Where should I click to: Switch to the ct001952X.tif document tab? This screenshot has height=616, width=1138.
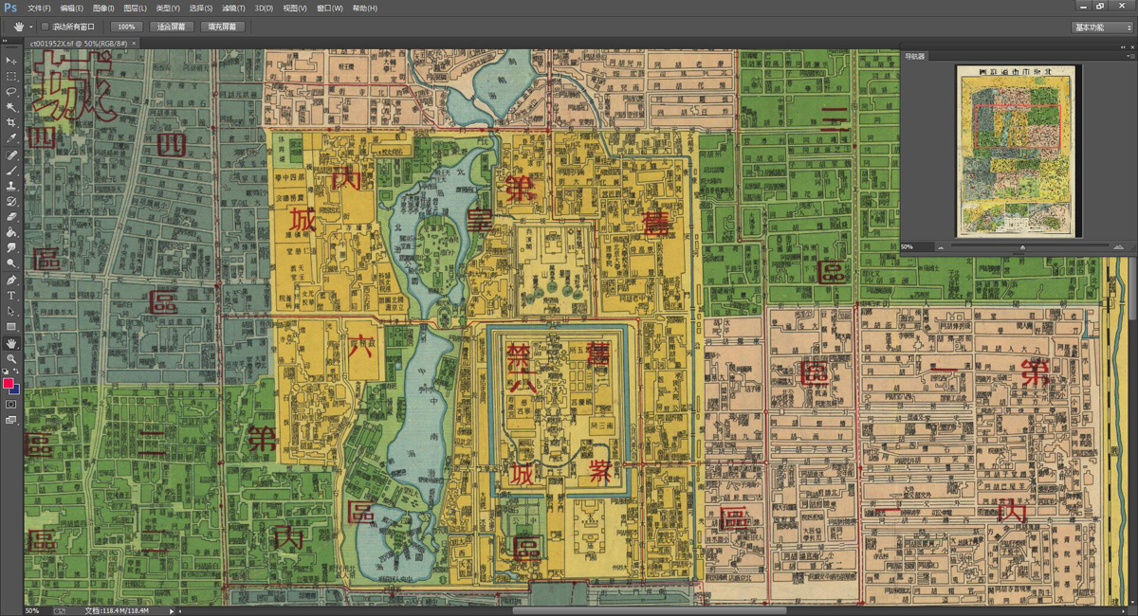[x=80, y=43]
